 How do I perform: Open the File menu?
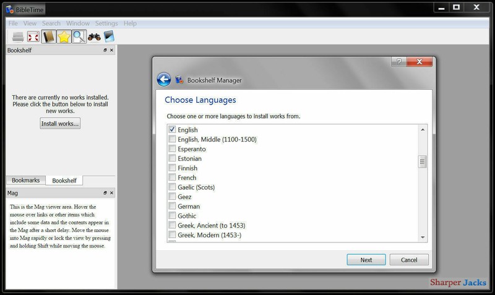click(13, 24)
